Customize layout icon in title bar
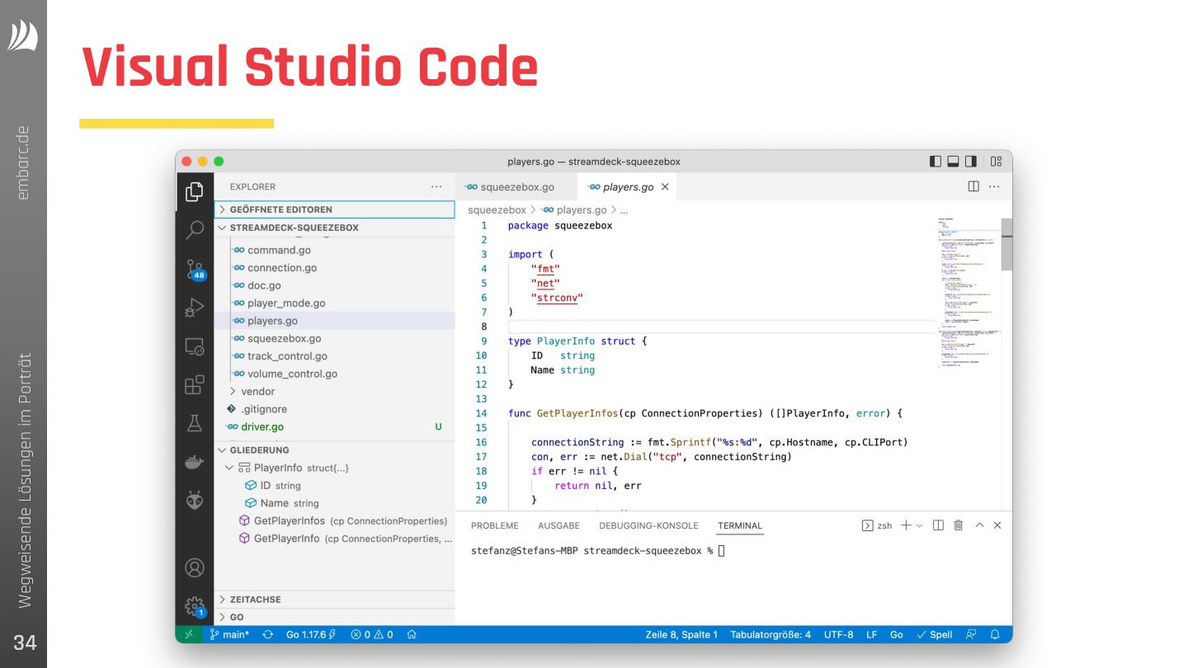The image size is (1188, 668). click(x=997, y=162)
